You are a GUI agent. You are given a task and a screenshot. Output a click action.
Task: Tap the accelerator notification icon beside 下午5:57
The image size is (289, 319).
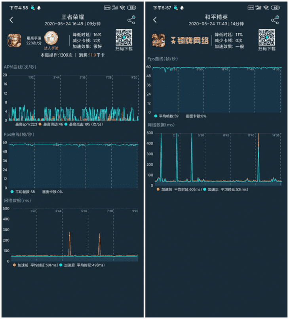coord(176,8)
